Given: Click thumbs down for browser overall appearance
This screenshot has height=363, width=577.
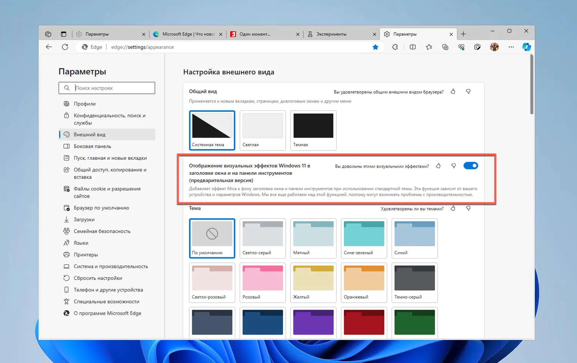Looking at the screenshot, I should click(x=468, y=92).
